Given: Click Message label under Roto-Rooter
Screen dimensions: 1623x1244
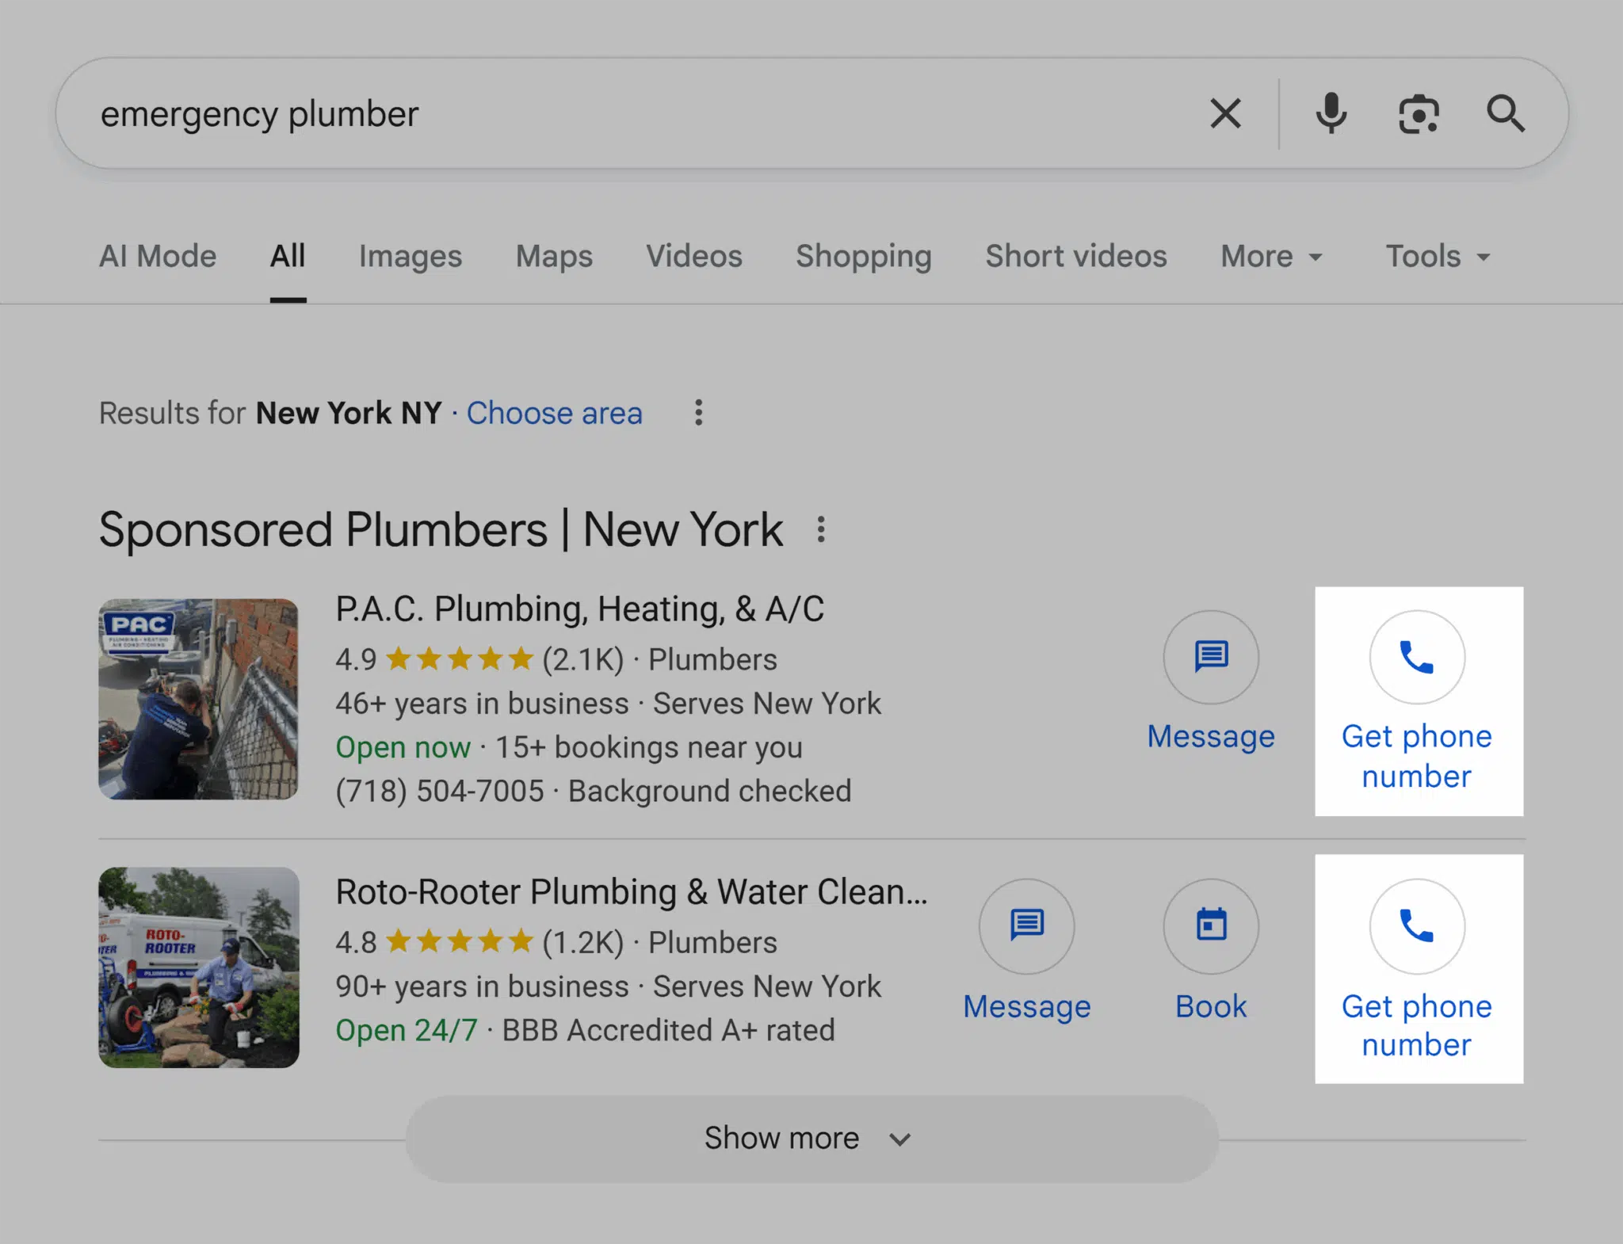Looking at the screenshot, I should (x=1027, y=1006).
